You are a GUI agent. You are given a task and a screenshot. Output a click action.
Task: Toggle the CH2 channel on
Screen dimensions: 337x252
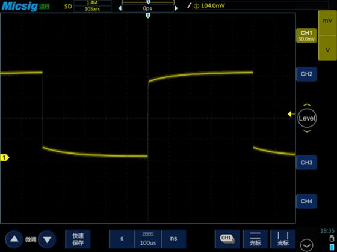(306, 74)
